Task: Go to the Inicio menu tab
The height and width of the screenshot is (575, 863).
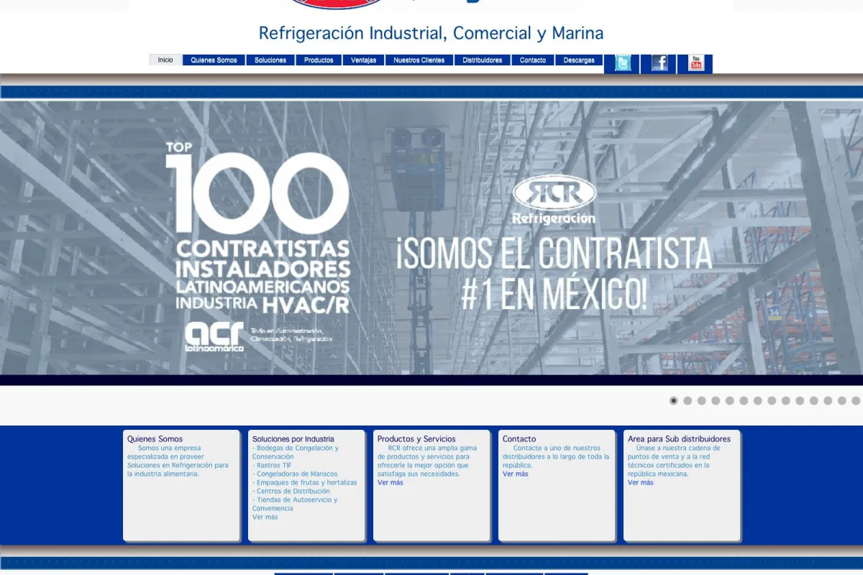Action: 165,60
